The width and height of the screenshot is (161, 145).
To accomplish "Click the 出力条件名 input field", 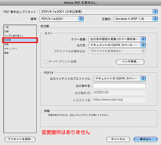I will click(119, 86).
